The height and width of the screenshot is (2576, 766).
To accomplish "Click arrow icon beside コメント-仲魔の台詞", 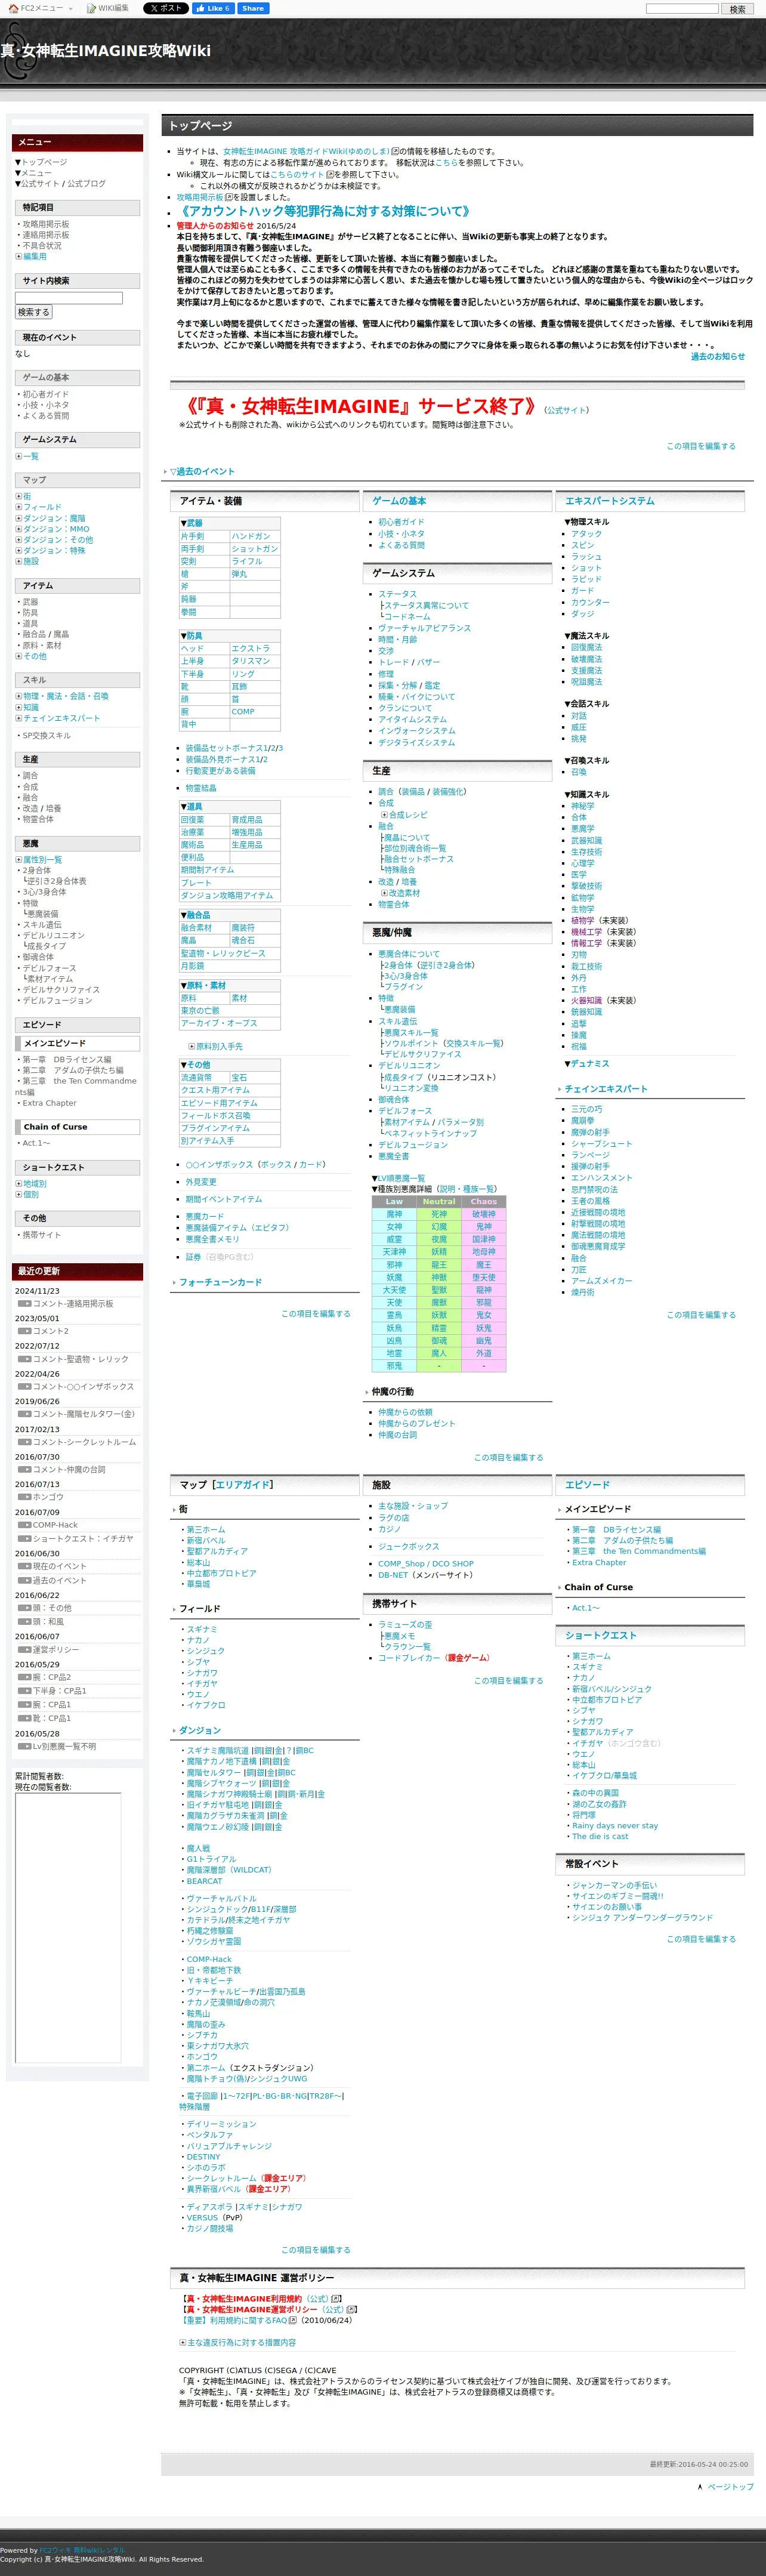I will (24, 1469).
